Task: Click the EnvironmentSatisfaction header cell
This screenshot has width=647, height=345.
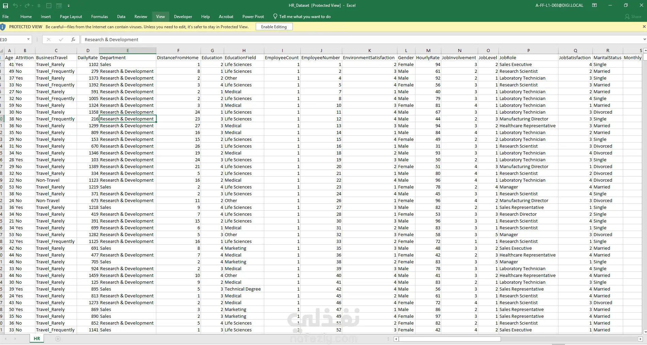Action: [x=369, y=58]
